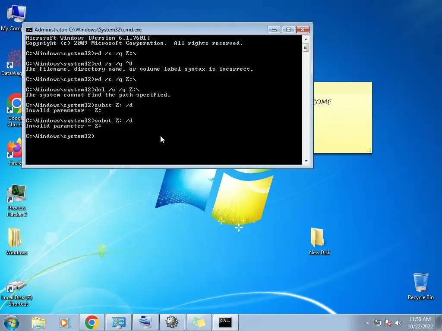Click the 'rd /s /q ^V' command line
Image resolution: width=442 pixels, height=331 pixels.
tap(79, 64)
